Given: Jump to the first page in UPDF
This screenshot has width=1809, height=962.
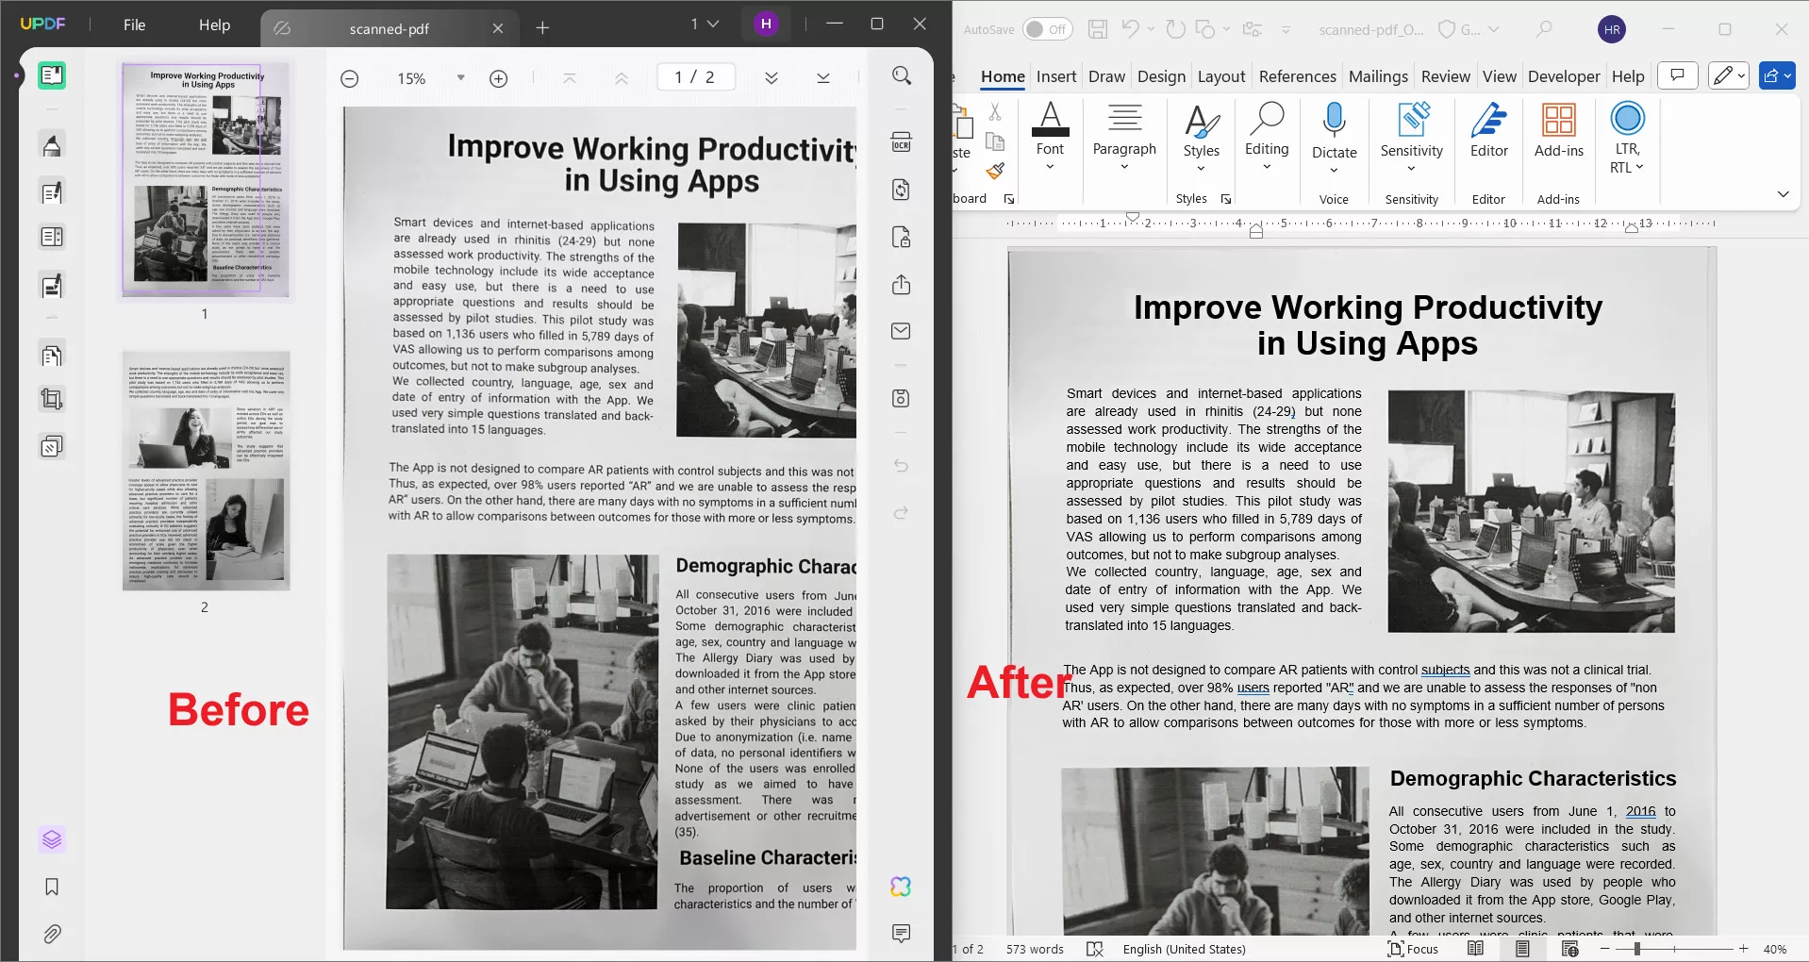Looking at the screenshot, I should click(570, 78).
